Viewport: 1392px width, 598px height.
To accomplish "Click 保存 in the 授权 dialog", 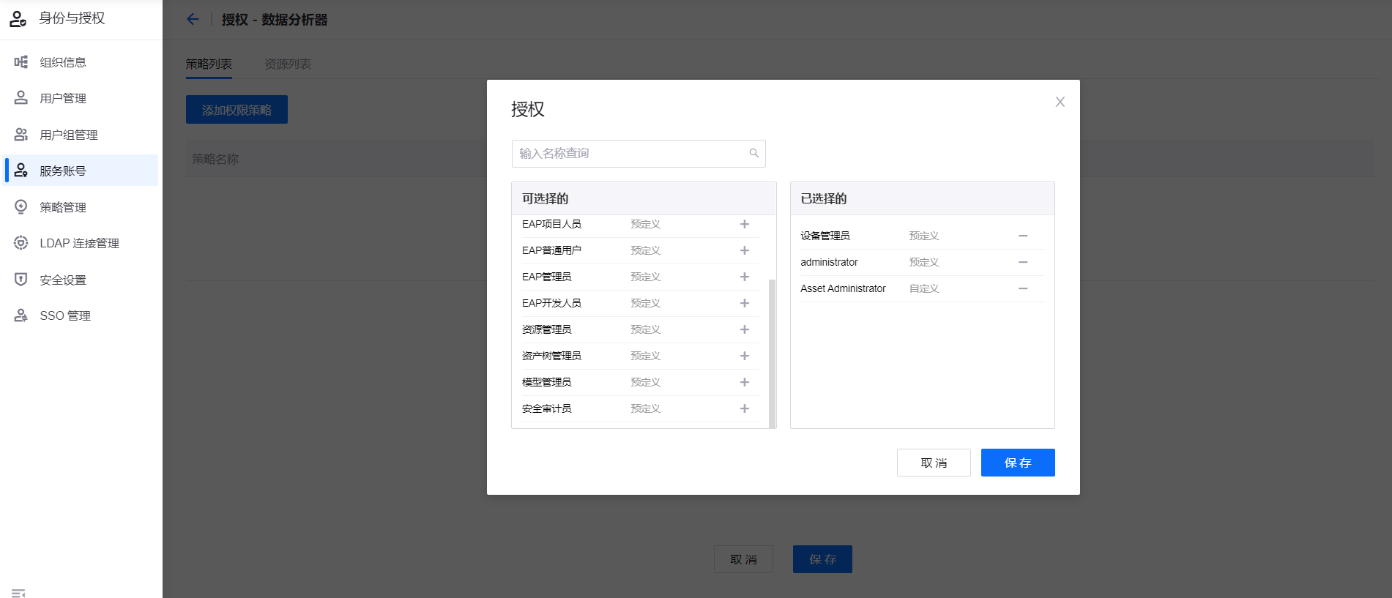I will [x=1018, y=463].
